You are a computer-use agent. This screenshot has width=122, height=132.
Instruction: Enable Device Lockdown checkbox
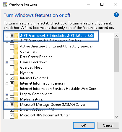[x=12, y=62]
